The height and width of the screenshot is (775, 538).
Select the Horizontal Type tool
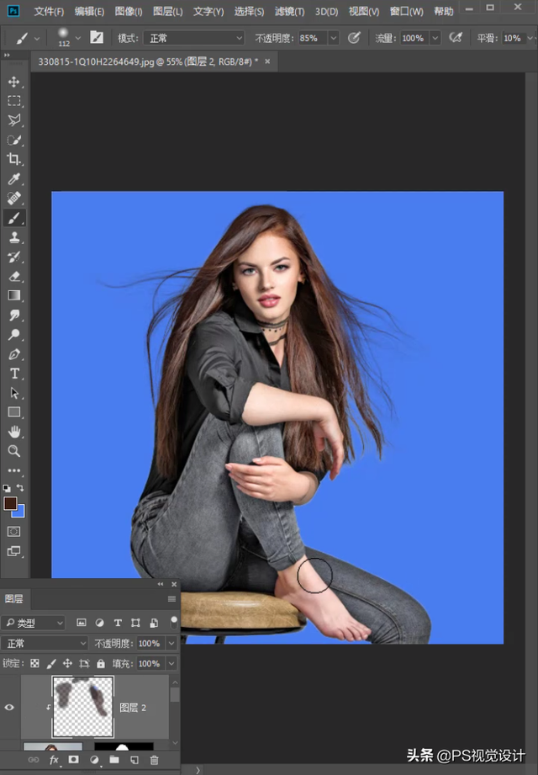tap(13, 374)
